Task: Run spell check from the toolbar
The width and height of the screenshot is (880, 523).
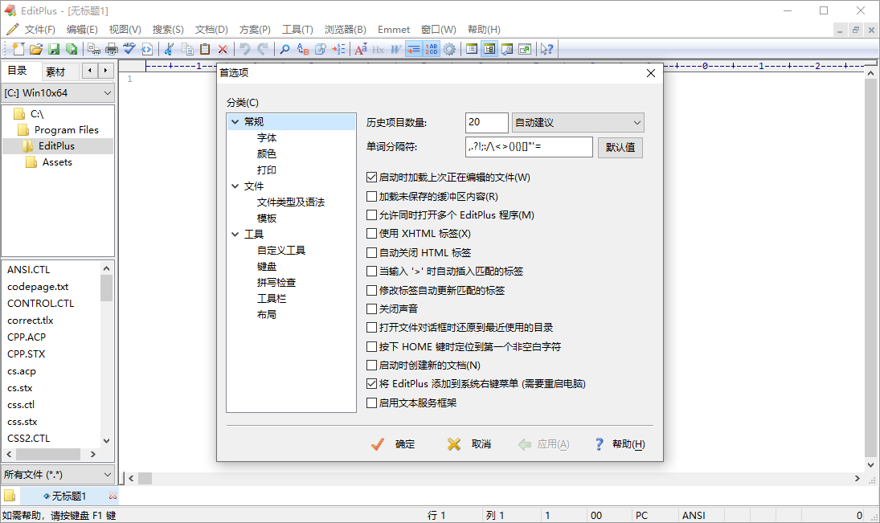Action: pos(129,49)
